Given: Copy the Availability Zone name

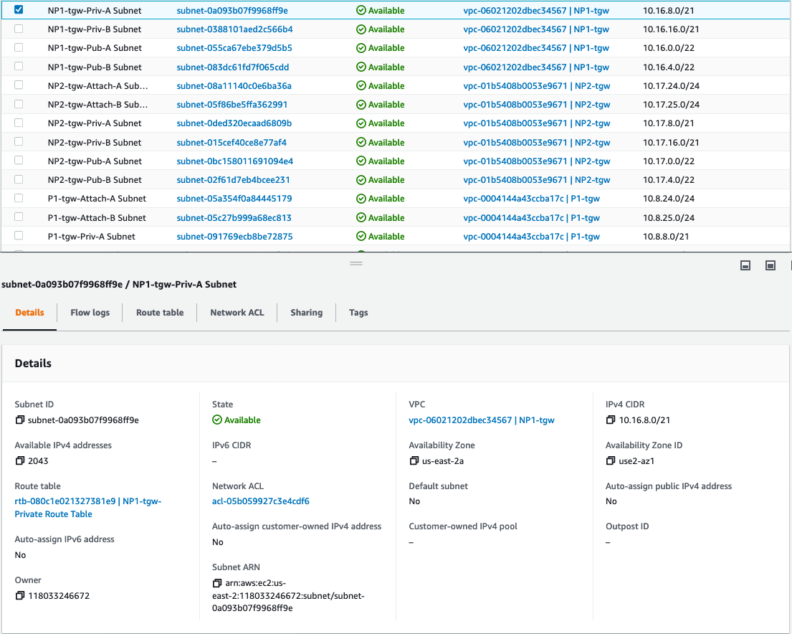Looking at the screenshot, I should [x=414, y=461].
